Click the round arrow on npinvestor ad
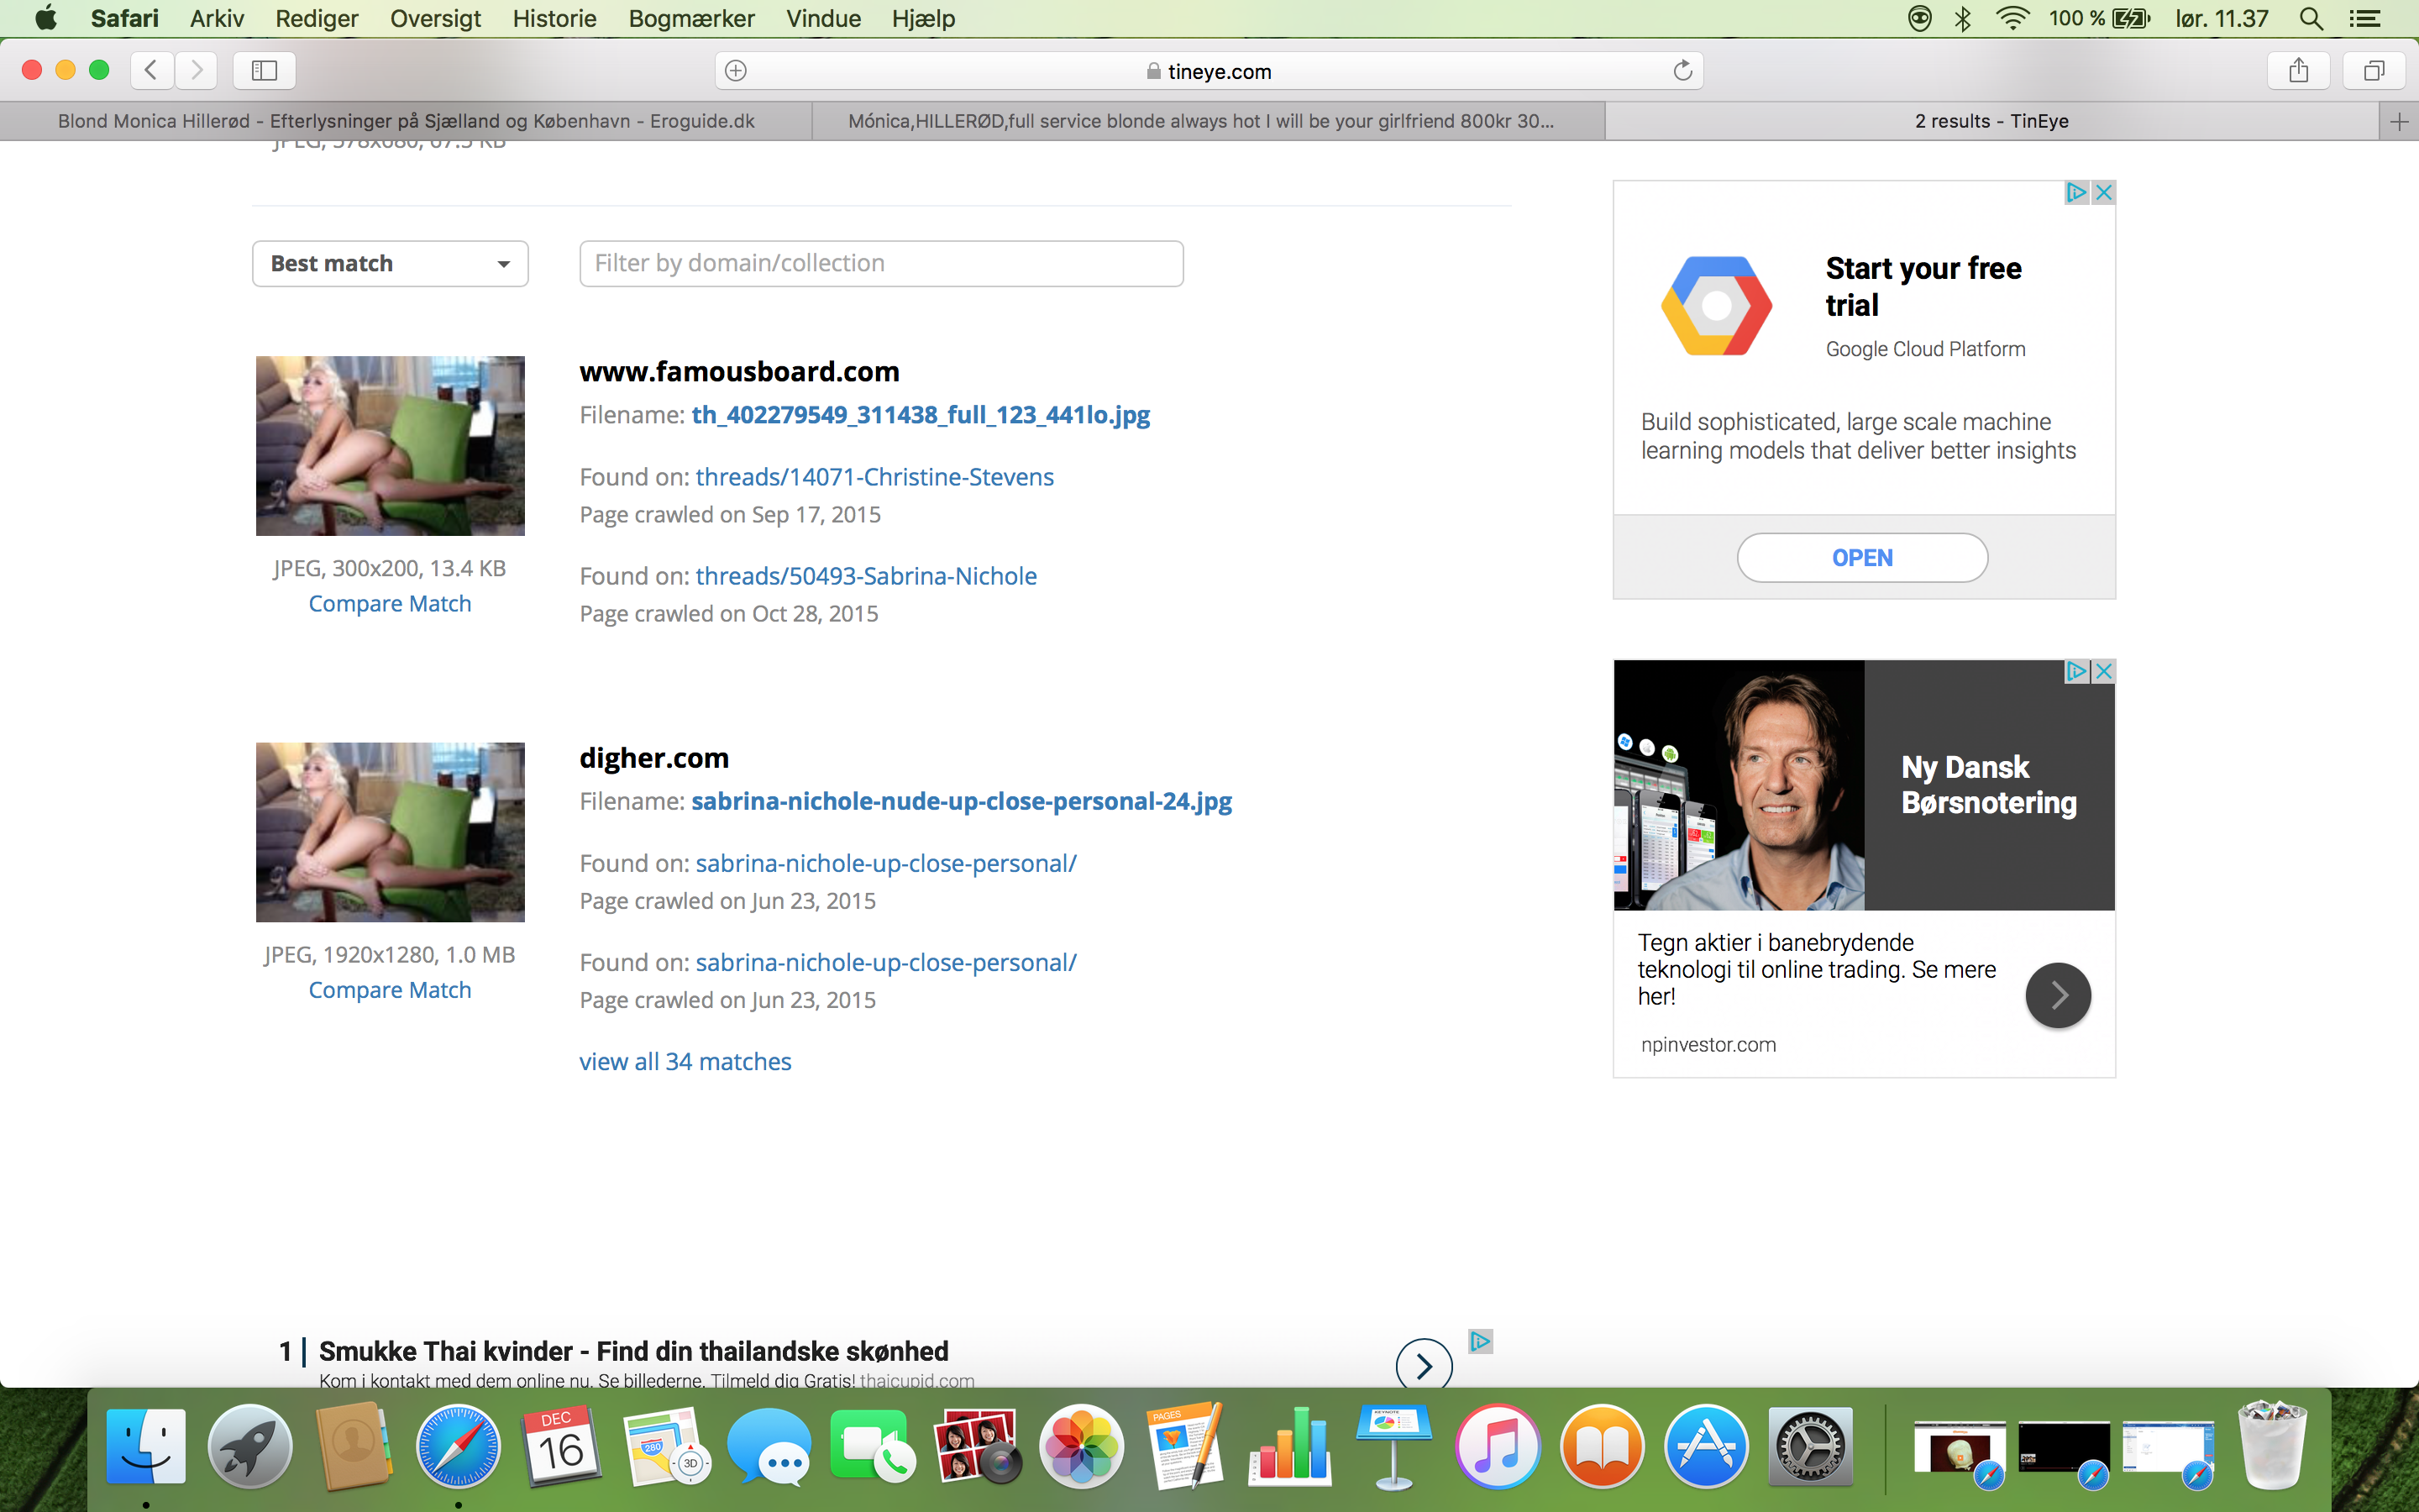The width and height of the screenshot is (2419, 1512). 2058,995
